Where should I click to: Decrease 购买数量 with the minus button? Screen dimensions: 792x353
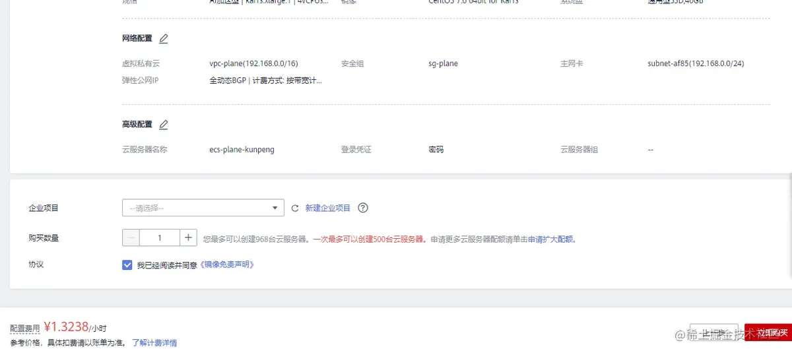131,238
